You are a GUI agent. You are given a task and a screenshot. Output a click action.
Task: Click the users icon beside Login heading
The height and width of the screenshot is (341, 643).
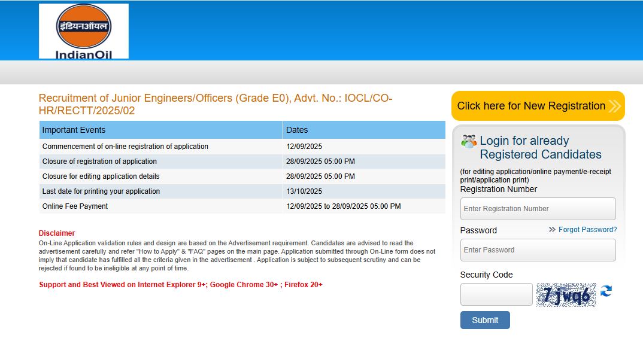469,142
